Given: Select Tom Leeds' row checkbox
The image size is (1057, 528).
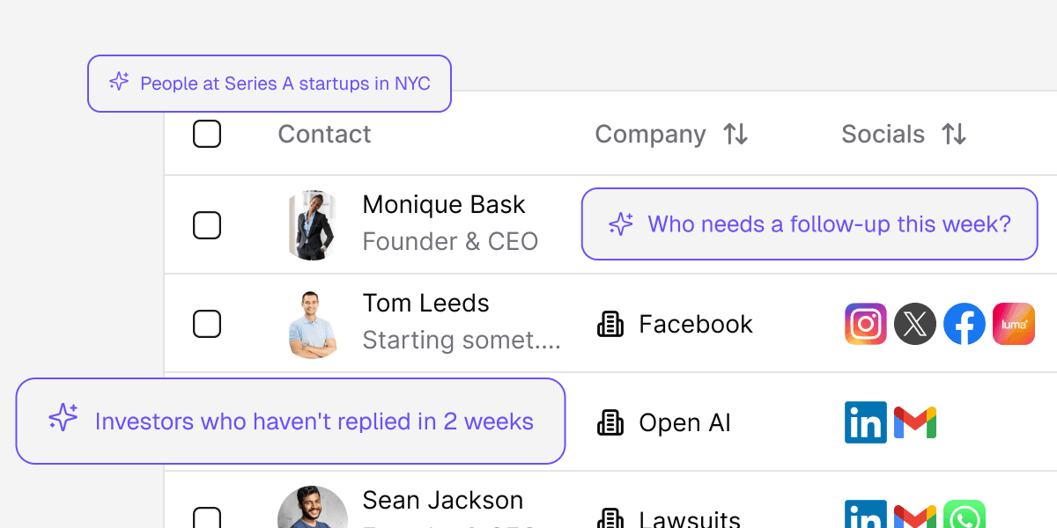Looking at the screenshot, I should [x=207, y=324].
